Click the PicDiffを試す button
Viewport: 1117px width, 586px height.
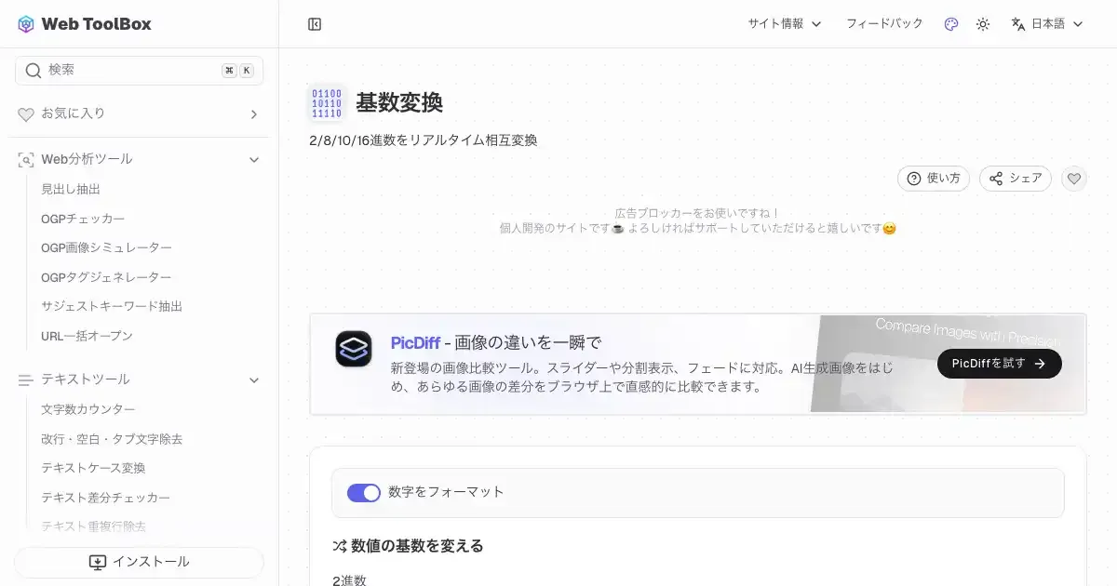click(999, 364)
